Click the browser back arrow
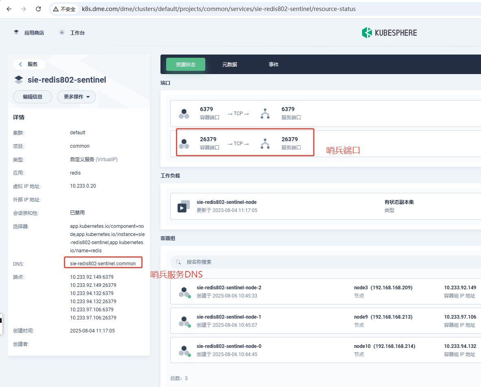 [x=9, y=9]
